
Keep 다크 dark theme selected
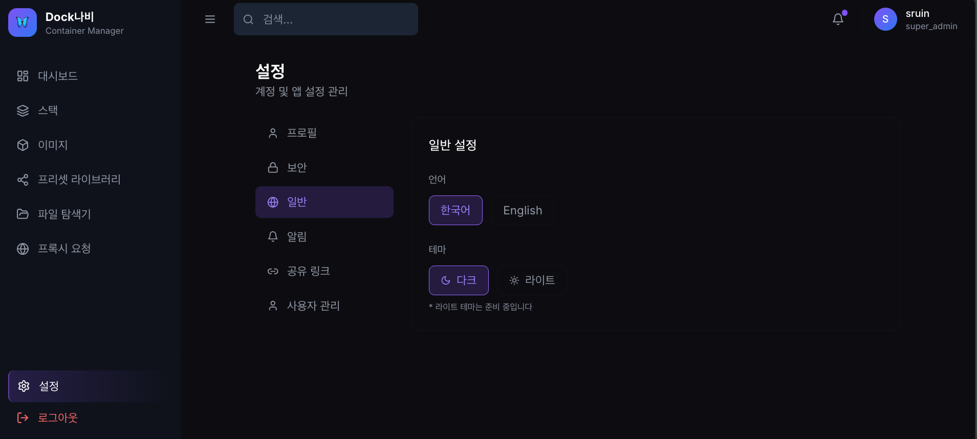[x=459, y=280]
